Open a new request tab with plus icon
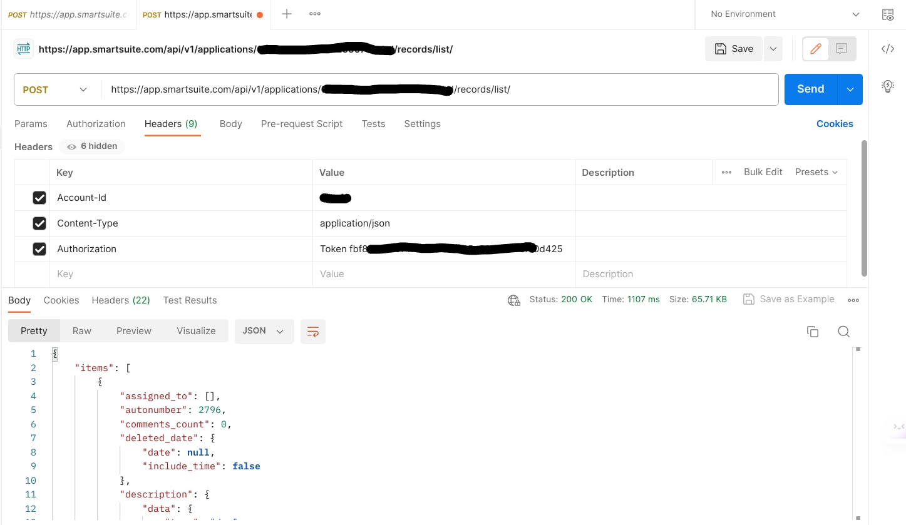 tap(287, 14)
